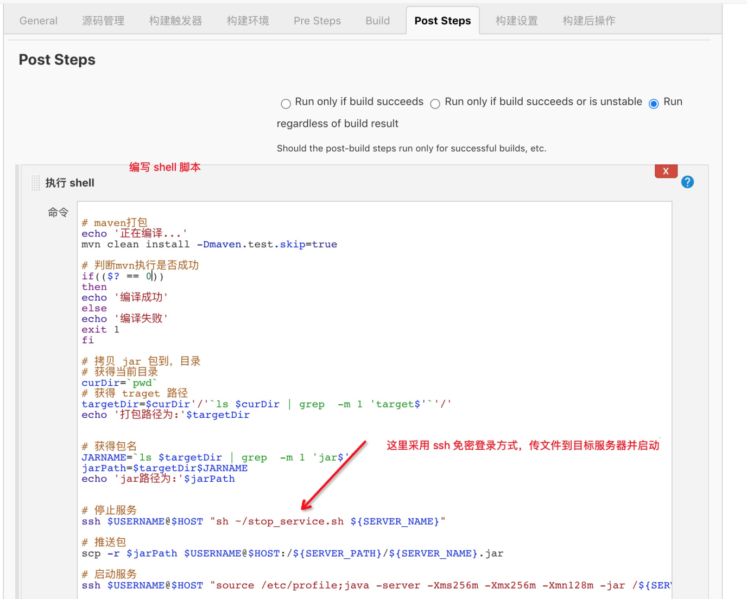Select the Post Steps tab
This screenshot has height=599, width=747.
coord(442,21)
